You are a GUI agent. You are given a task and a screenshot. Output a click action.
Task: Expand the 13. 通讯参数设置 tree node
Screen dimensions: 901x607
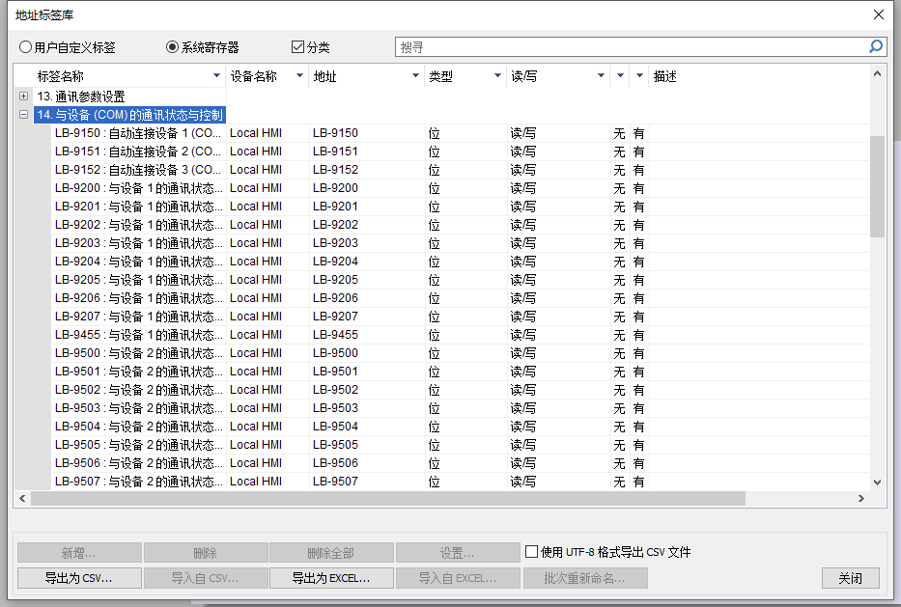tap(24, 97)
